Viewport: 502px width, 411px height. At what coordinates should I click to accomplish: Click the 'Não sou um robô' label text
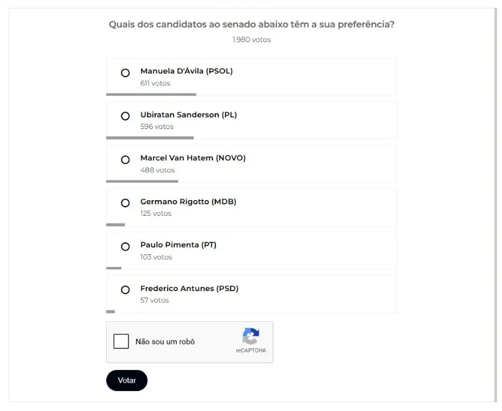(165, 342)
